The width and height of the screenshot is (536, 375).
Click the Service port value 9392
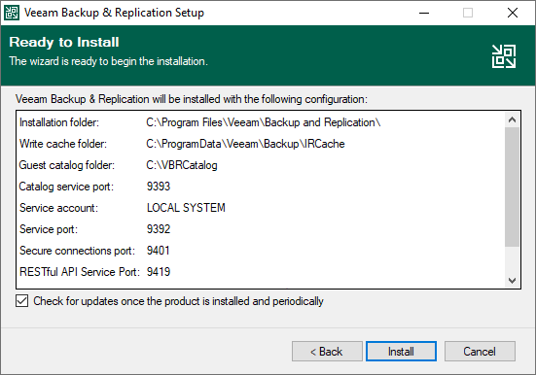(159, 229)
